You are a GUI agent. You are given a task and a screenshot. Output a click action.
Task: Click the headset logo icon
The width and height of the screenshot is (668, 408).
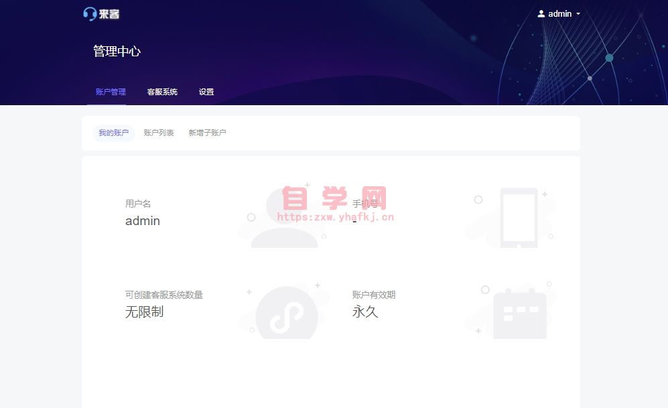click(90, 13)
